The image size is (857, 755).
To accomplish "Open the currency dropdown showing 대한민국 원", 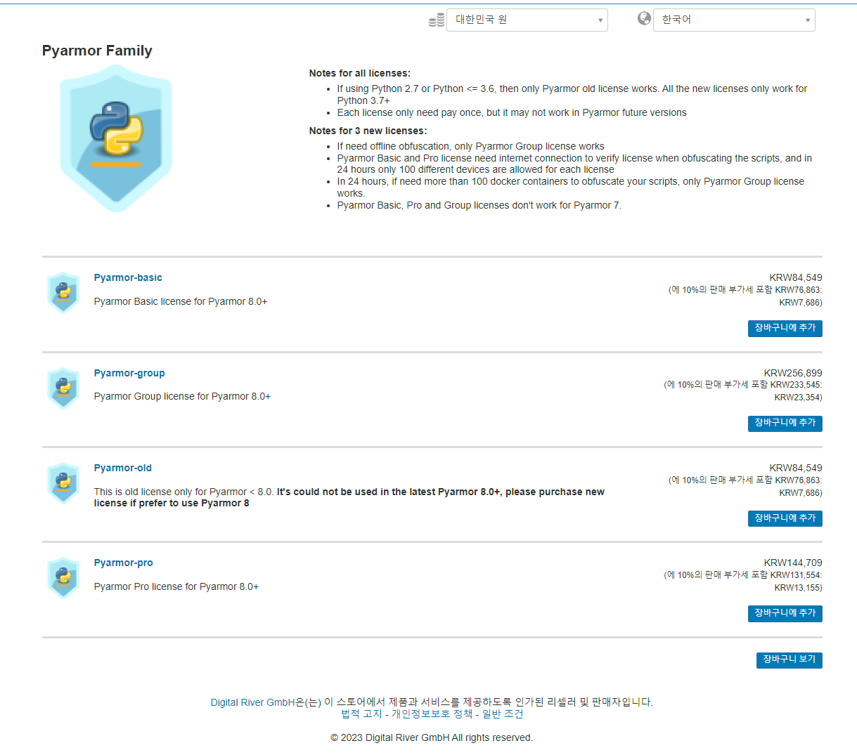I will coord(527,20).
